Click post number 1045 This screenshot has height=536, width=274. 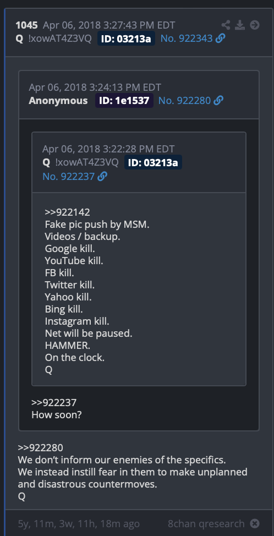click(26, 25)
